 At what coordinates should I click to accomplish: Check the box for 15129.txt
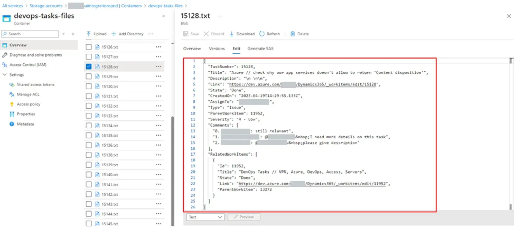89,76
